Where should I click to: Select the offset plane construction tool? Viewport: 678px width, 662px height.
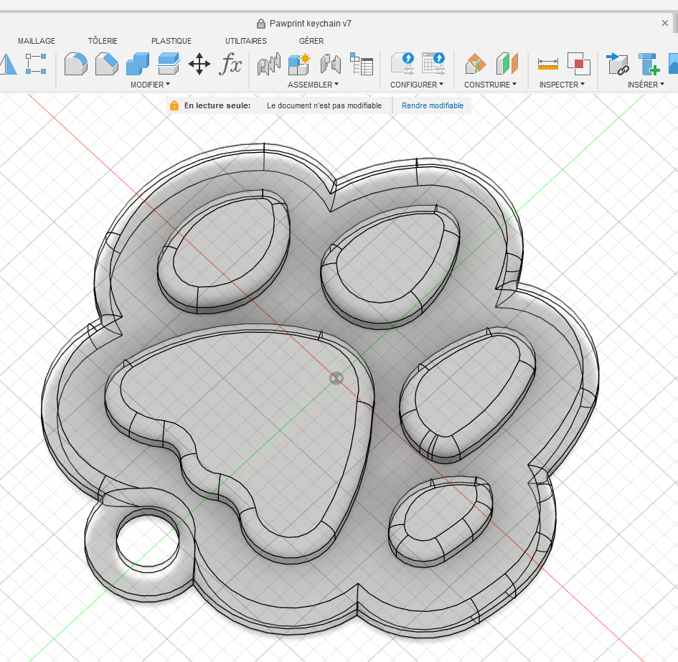pyautogui.click(x=476, y=64)
